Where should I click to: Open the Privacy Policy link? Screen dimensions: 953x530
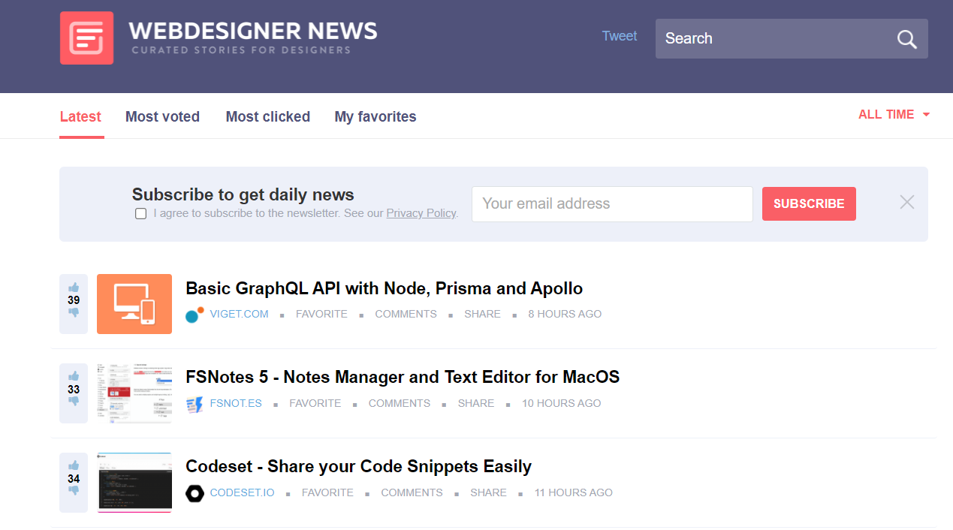coord(421,213)
